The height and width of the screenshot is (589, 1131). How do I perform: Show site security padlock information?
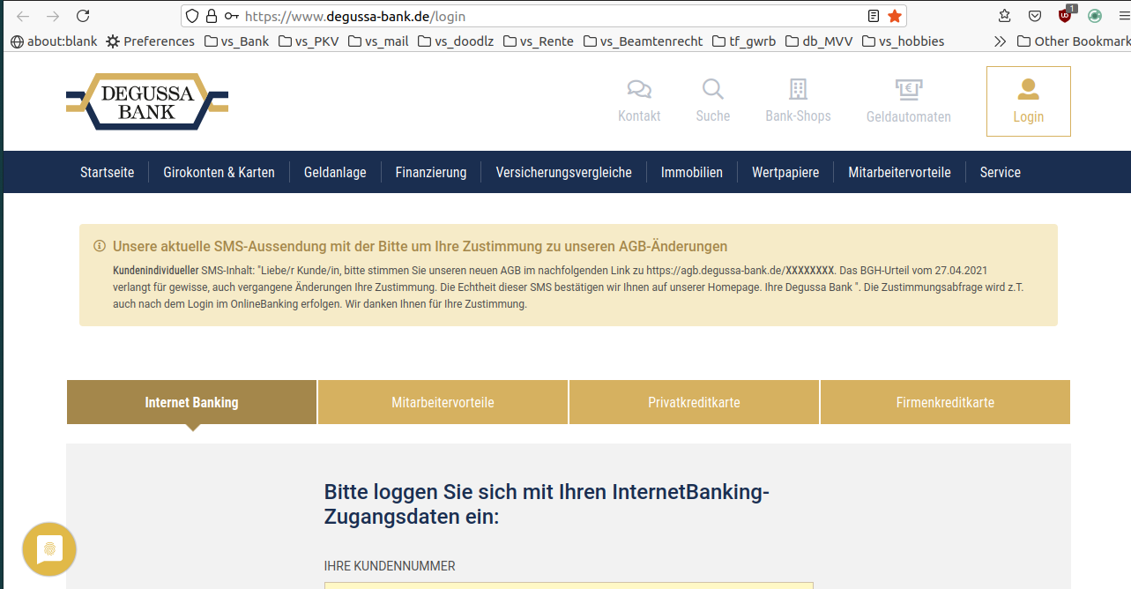click(x=212, y=16)
